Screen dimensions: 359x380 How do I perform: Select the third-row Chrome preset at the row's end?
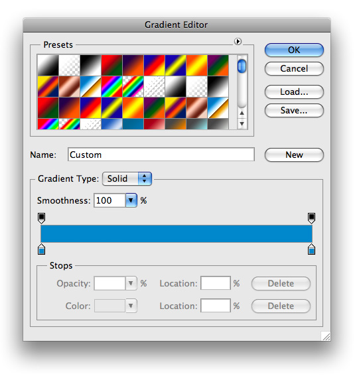click(x=218, y=107)
